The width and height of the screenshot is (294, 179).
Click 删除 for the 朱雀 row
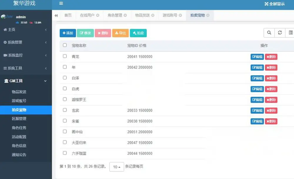271,121
